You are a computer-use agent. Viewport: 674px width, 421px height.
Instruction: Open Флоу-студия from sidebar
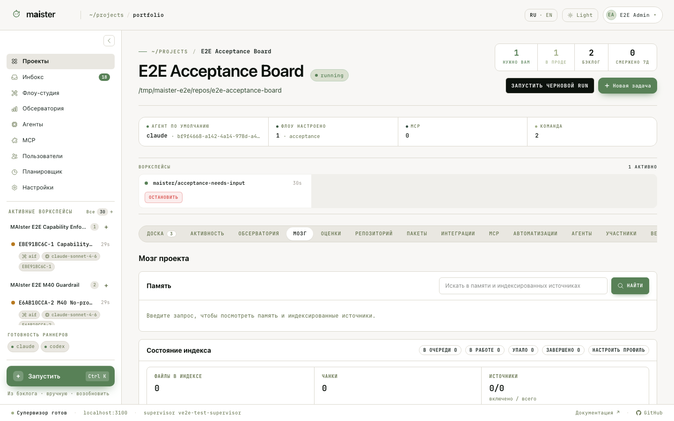point(60,93)
